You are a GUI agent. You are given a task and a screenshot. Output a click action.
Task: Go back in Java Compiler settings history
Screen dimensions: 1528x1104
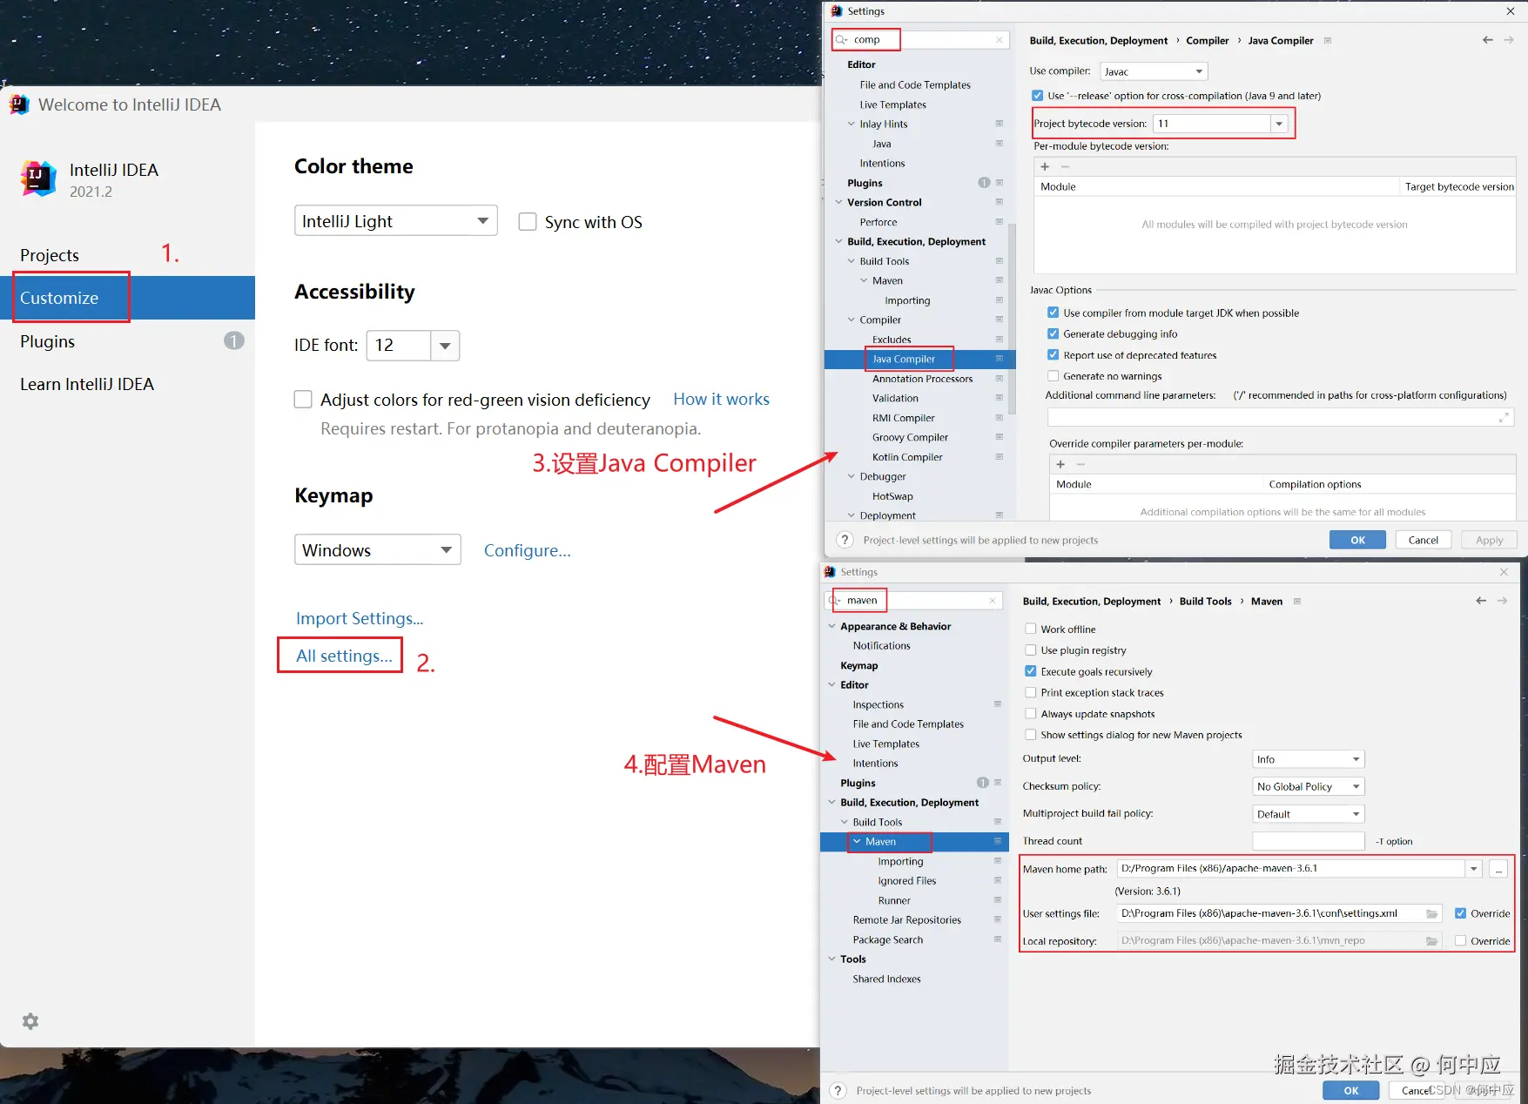point(1487,40)
